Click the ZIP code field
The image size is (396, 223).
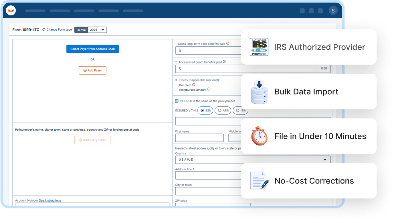213,205
